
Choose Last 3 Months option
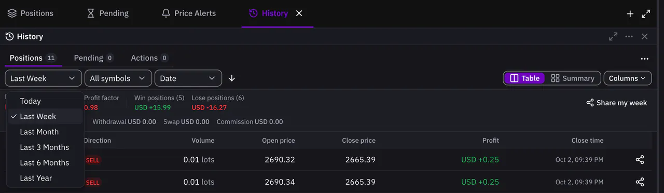pos(45,147)
